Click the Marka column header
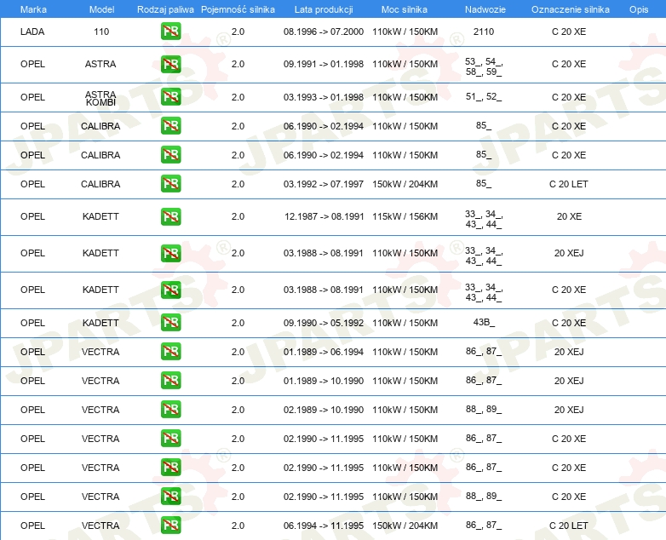Viewport: 666px width, 540px height. point(33,9)
